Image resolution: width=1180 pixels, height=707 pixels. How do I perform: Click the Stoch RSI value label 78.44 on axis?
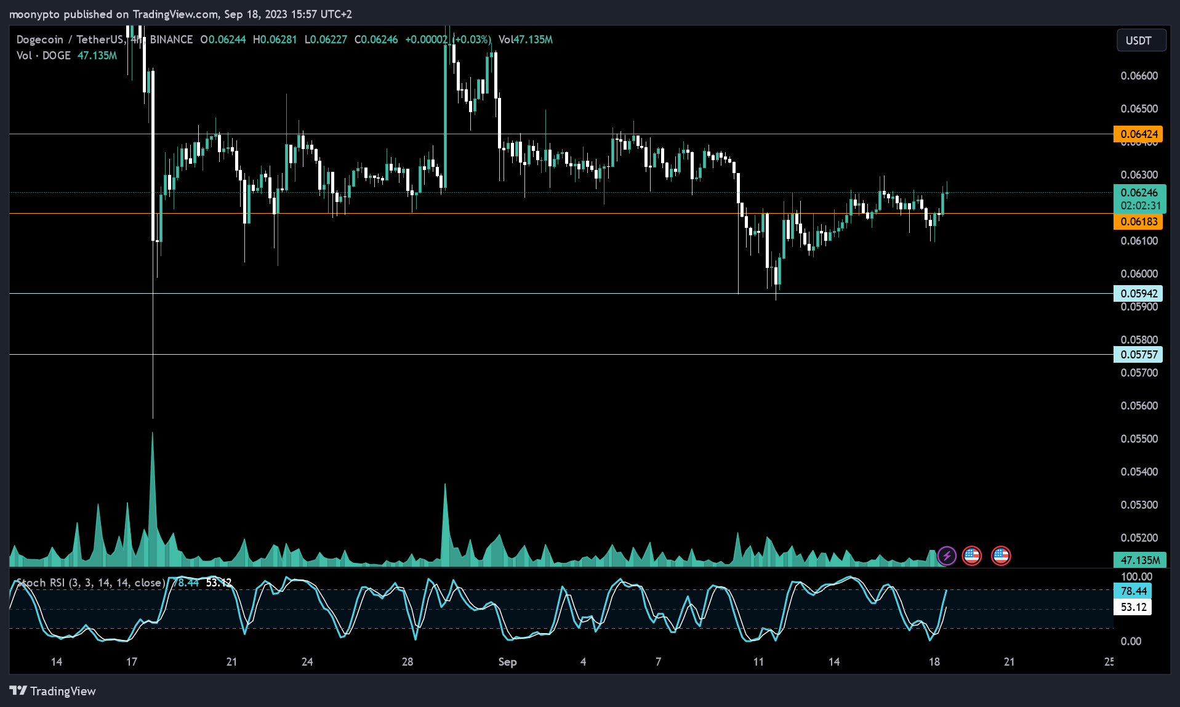(x=1133, y=591)
